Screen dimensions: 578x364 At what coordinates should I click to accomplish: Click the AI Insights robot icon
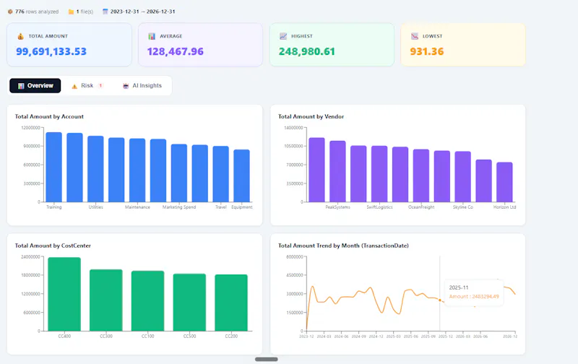pos(126,86)
